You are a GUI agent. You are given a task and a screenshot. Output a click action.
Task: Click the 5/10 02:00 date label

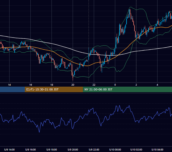coord(136,149)
